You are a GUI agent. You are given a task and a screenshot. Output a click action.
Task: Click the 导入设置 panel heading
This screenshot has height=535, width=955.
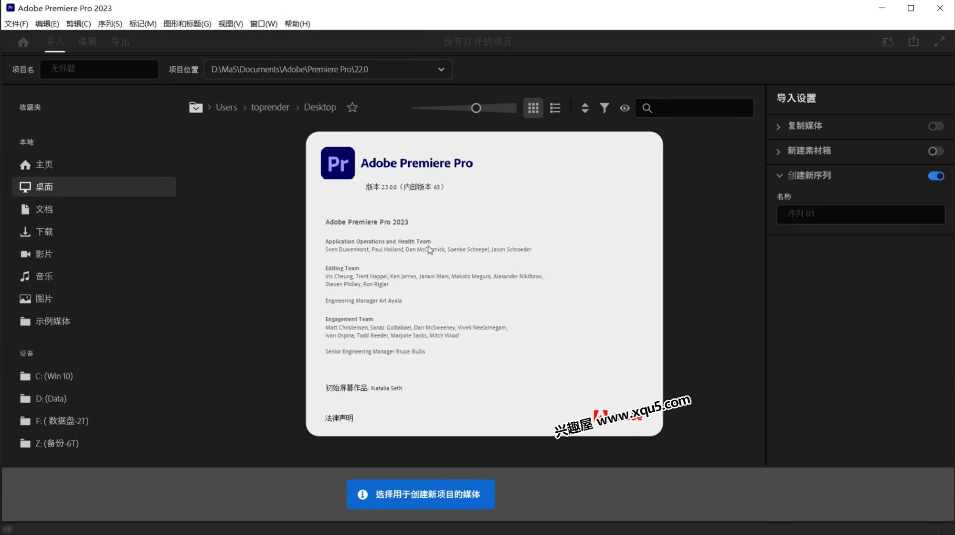click(796, 98)
